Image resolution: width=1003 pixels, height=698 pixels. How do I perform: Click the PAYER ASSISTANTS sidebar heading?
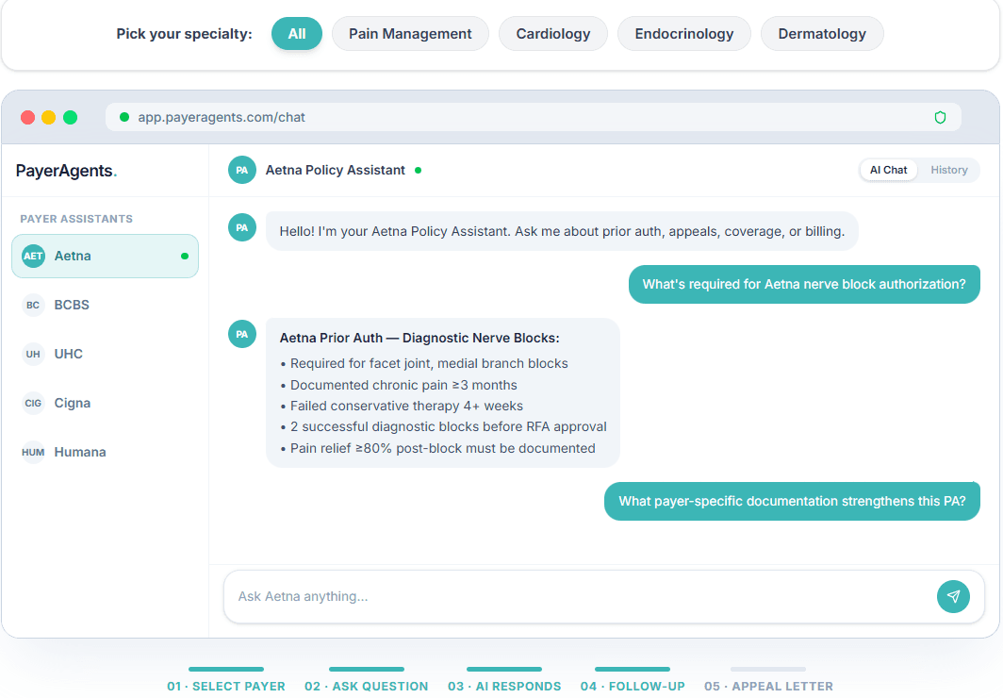[76, 219]
